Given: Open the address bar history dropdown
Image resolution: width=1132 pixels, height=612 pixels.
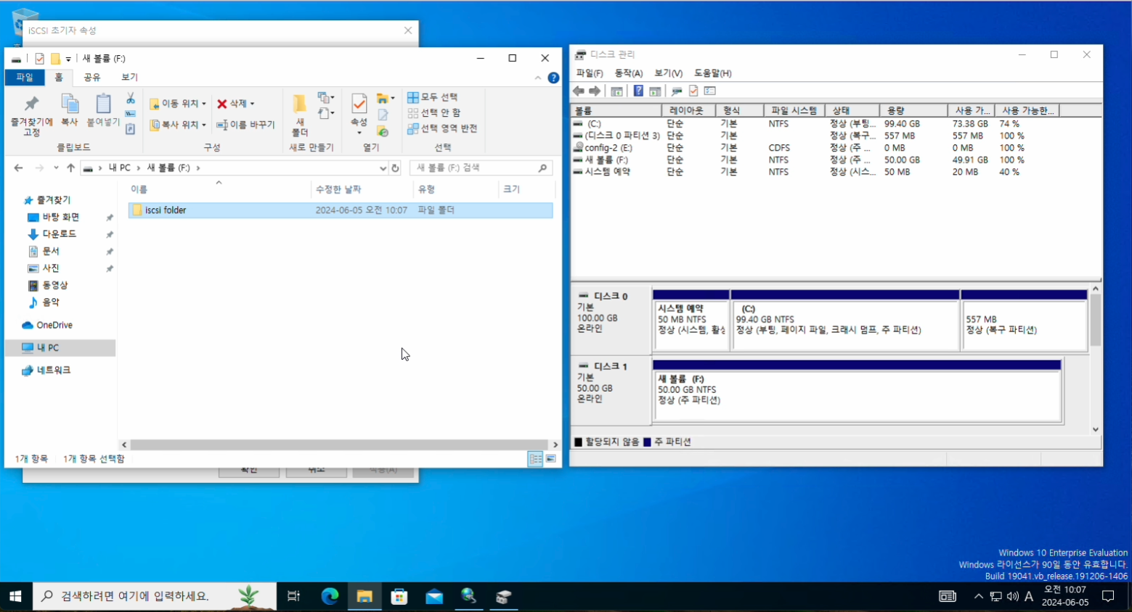Looking at the screenshot, I should pos(383,168).
